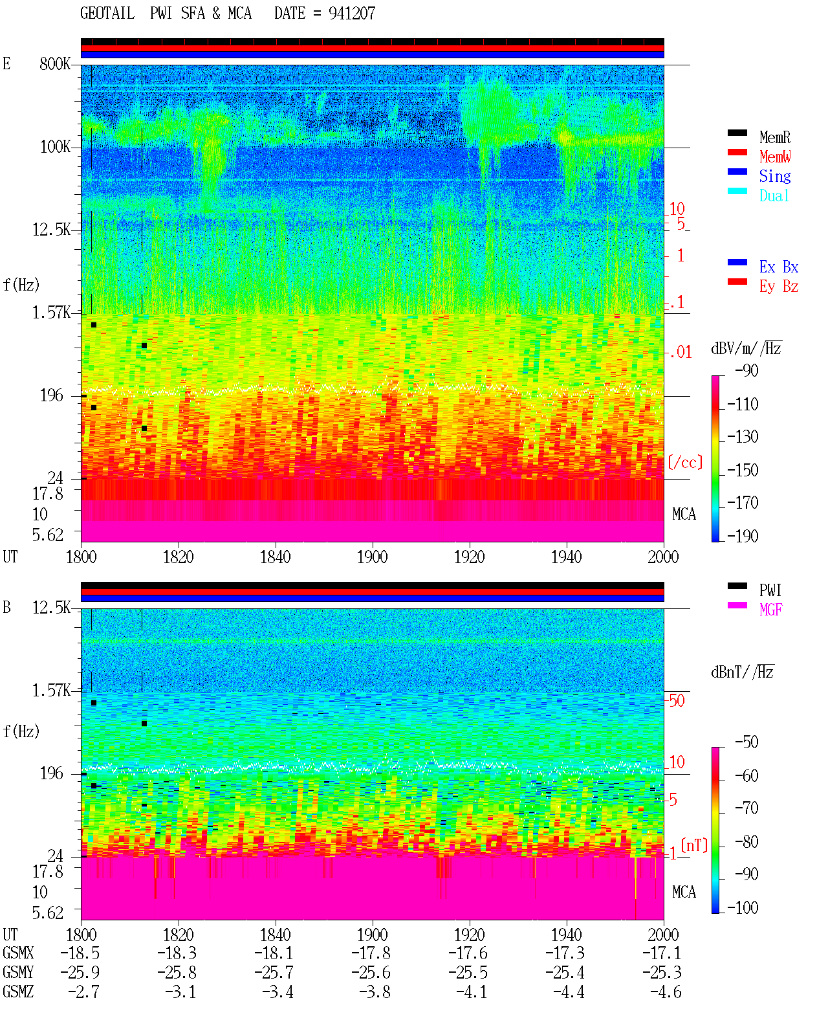Image resolution: width=828 pixels, height=1031 pixels.
Task: Click the -50 color bar tick
Action: [x=746, y=742]
